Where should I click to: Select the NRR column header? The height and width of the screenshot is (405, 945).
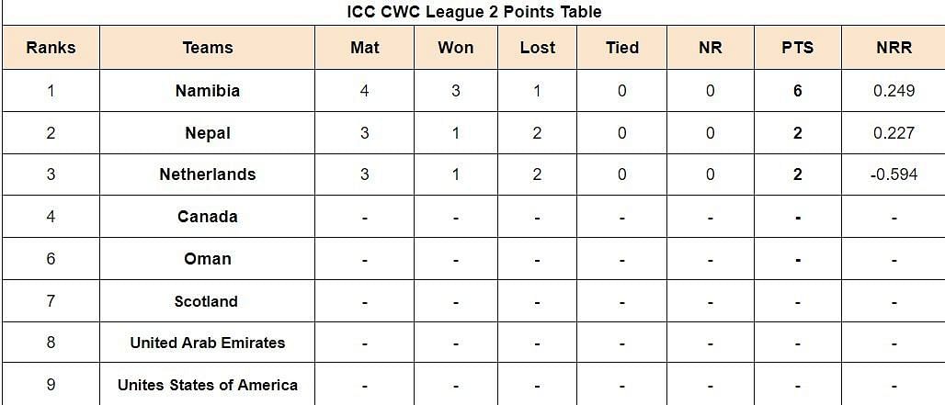(x=894, y=48)
